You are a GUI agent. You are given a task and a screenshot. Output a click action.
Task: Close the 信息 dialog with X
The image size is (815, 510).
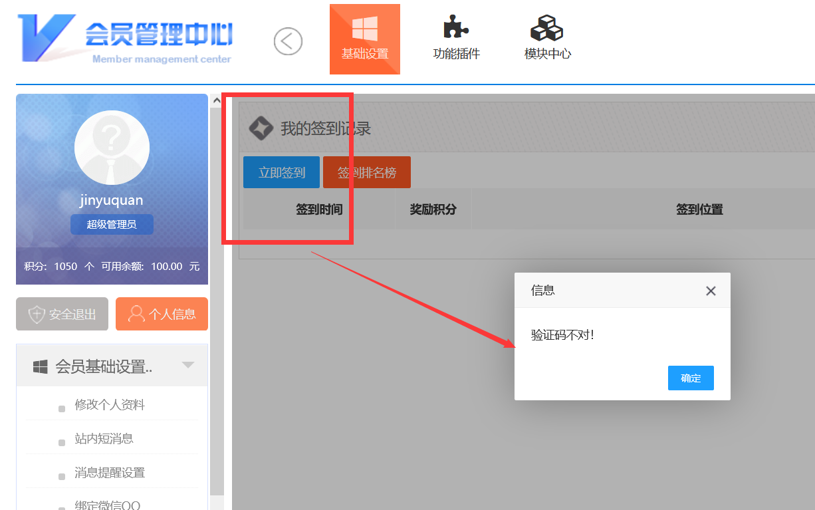coord(711,291)
